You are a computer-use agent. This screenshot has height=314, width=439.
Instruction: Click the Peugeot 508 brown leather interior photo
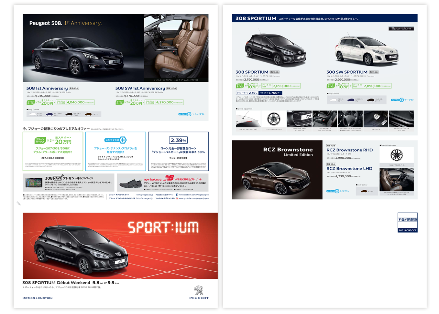[176, 48]
